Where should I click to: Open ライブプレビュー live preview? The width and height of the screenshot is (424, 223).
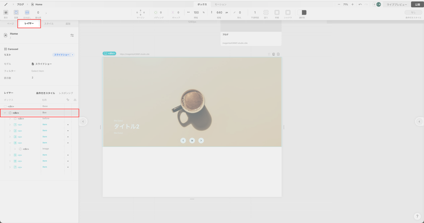397,4
